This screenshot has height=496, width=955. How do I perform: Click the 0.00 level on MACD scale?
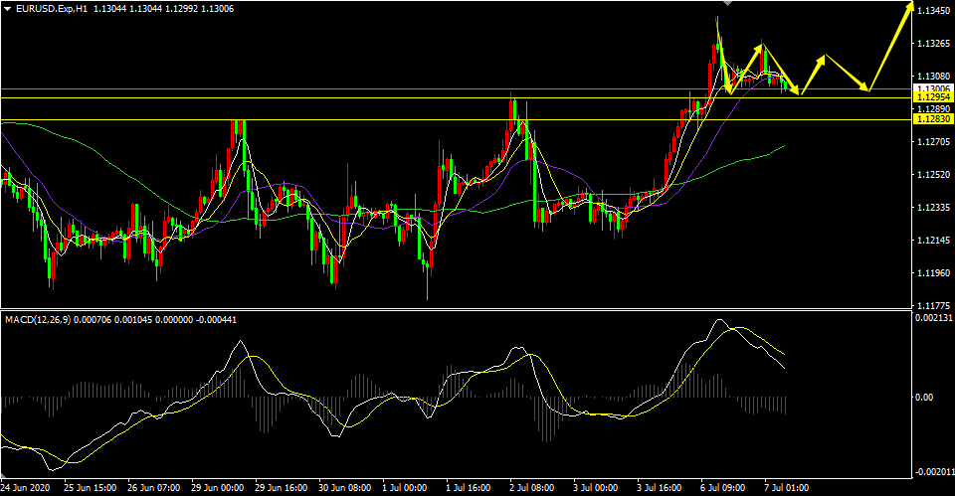click(x=924, y=397)
